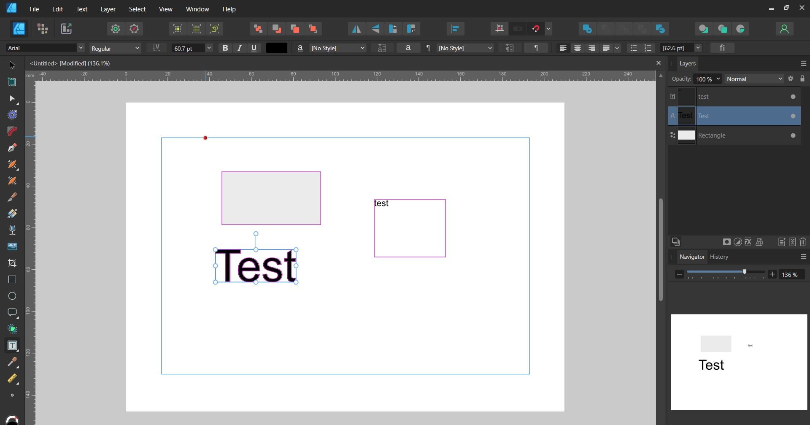This screenshot has height=425, width=810.
Task: Hide the 'test' text frame layer
Action: (793, 97)
